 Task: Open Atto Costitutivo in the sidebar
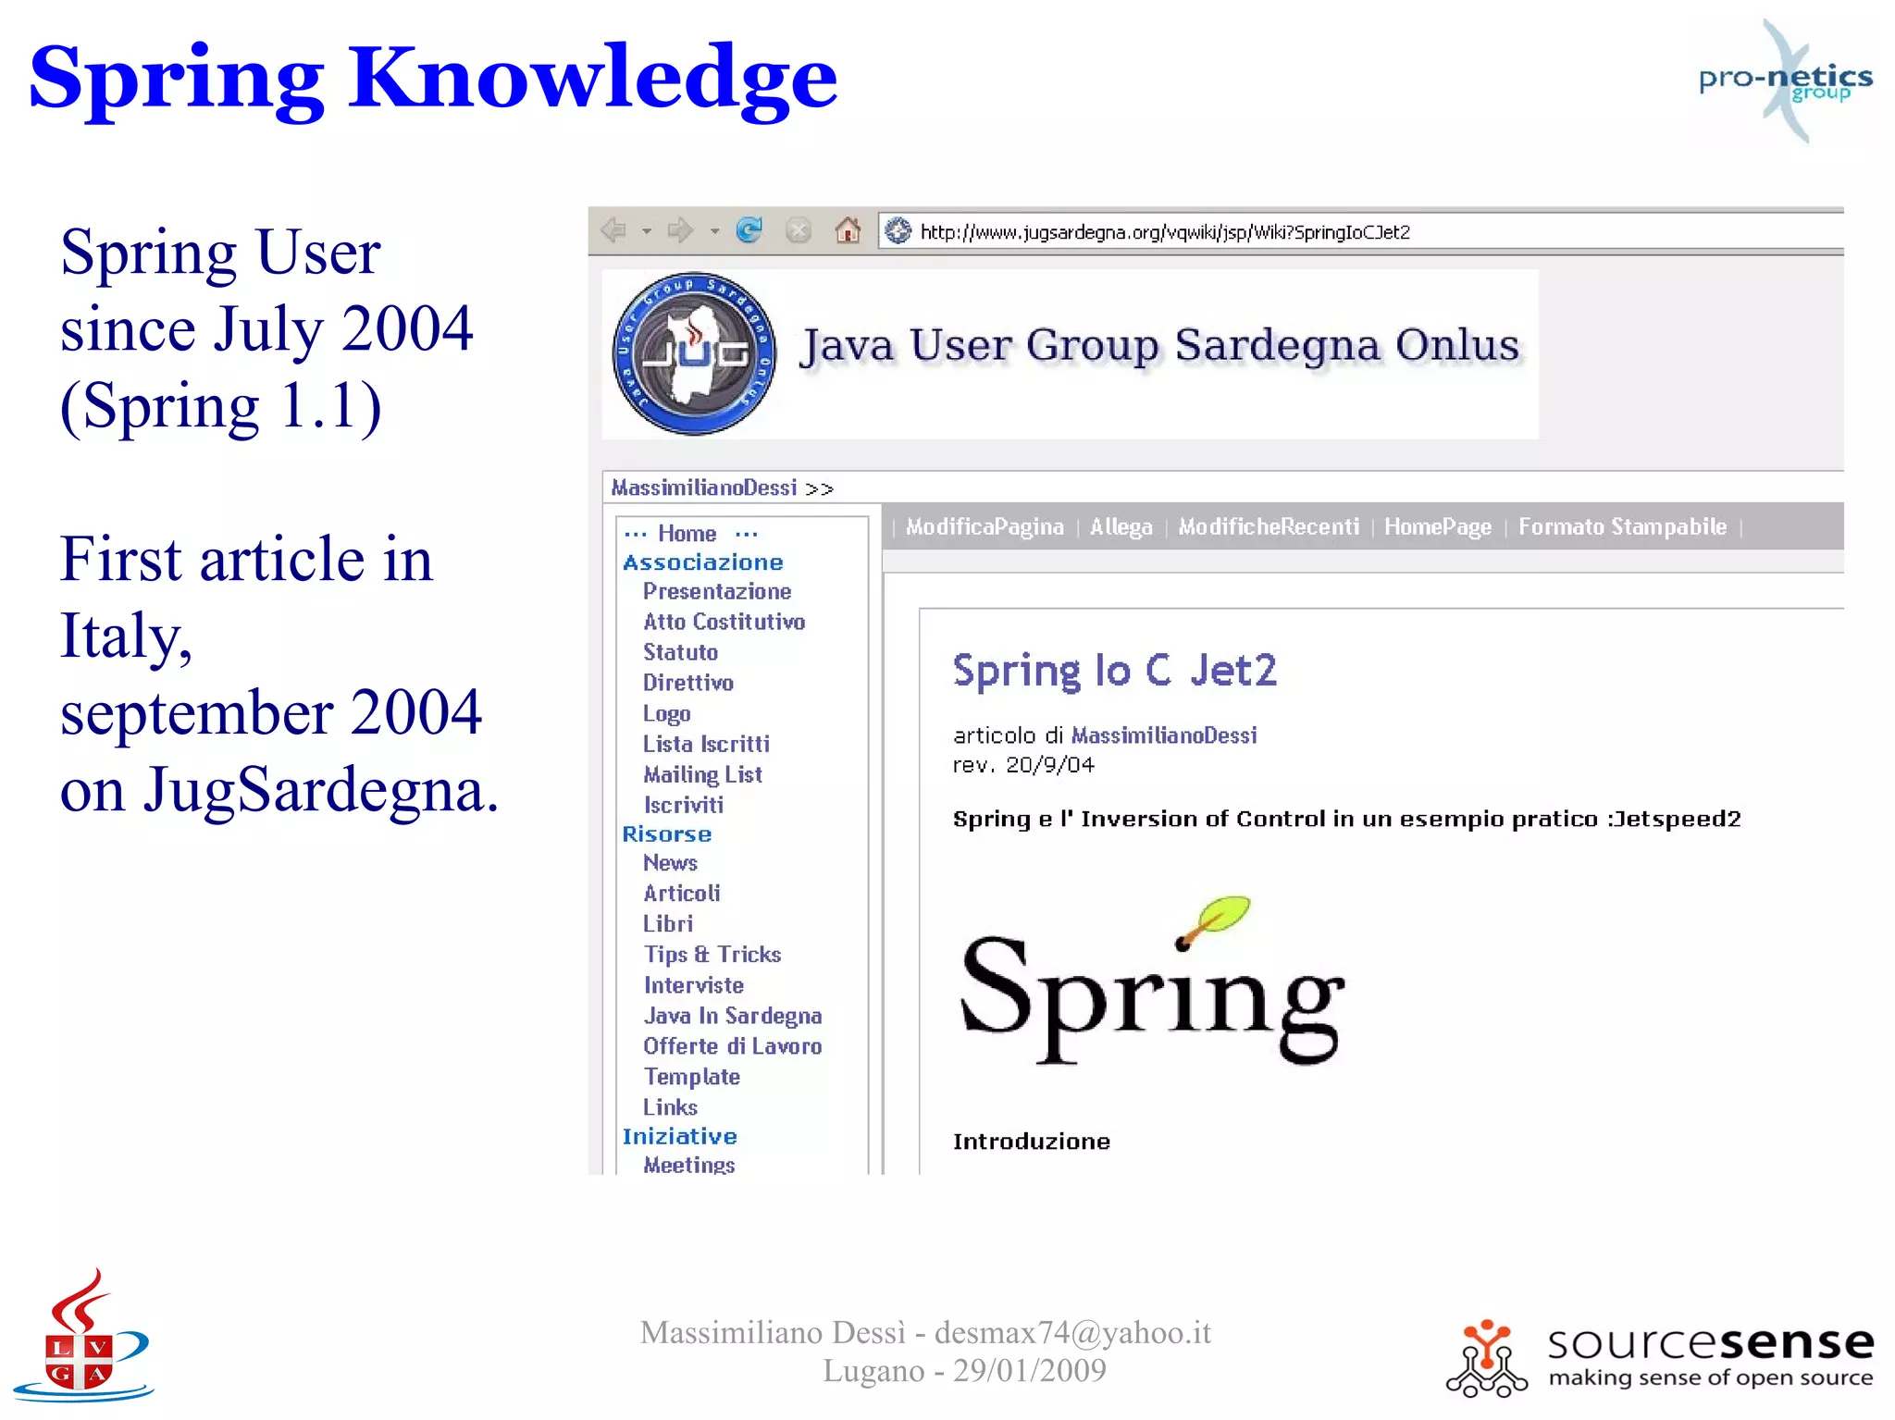[x=724, y=622]
